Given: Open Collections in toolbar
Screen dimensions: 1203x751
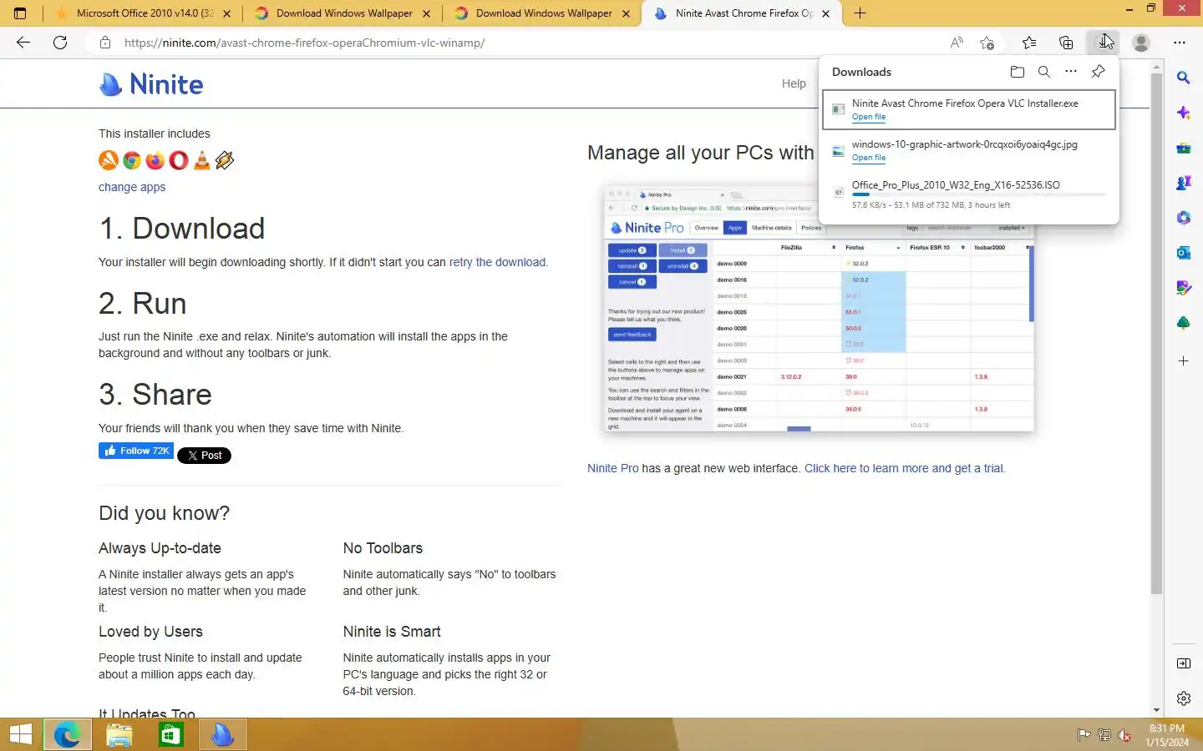Looking at the screenshot, I should click(1066, 43).
